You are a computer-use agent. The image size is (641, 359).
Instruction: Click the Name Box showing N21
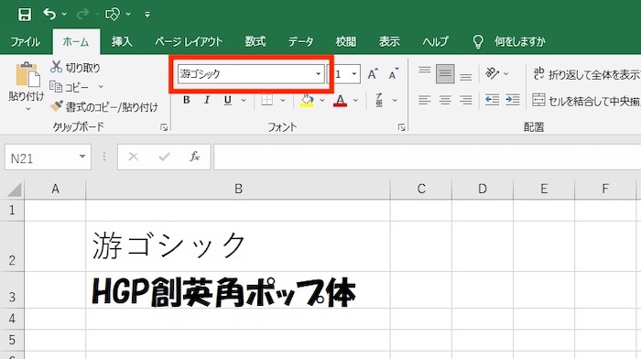41,158
